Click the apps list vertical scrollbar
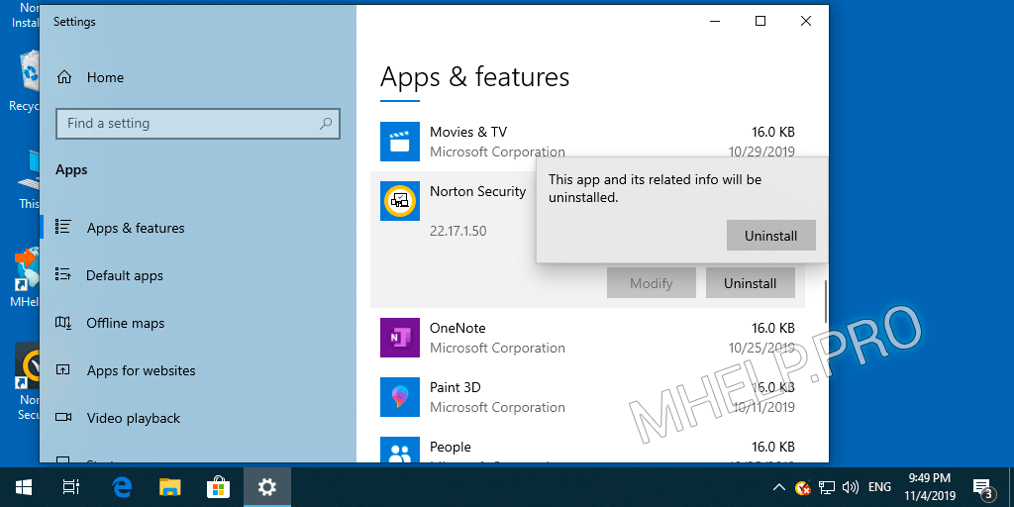 point(826,301)
